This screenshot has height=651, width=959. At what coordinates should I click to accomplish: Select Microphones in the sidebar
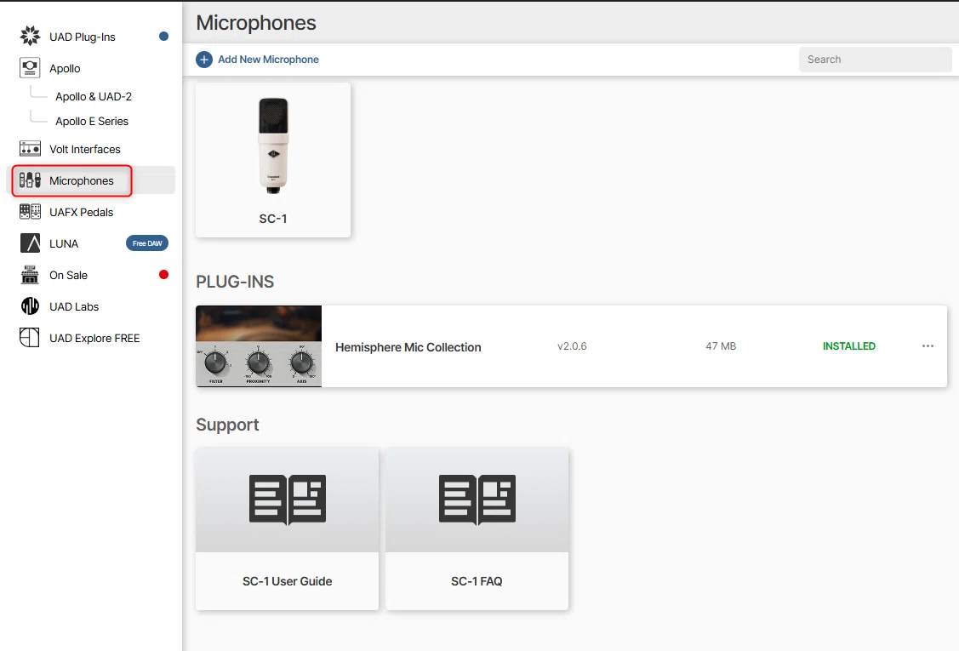82,180
